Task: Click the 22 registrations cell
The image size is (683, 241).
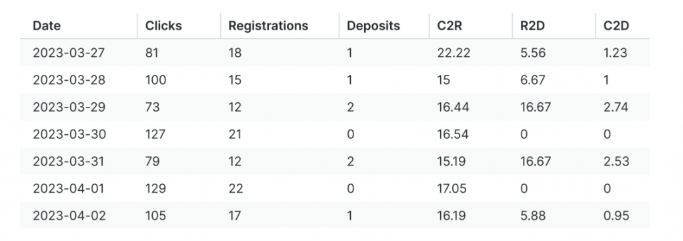Action: pos(235,188)
